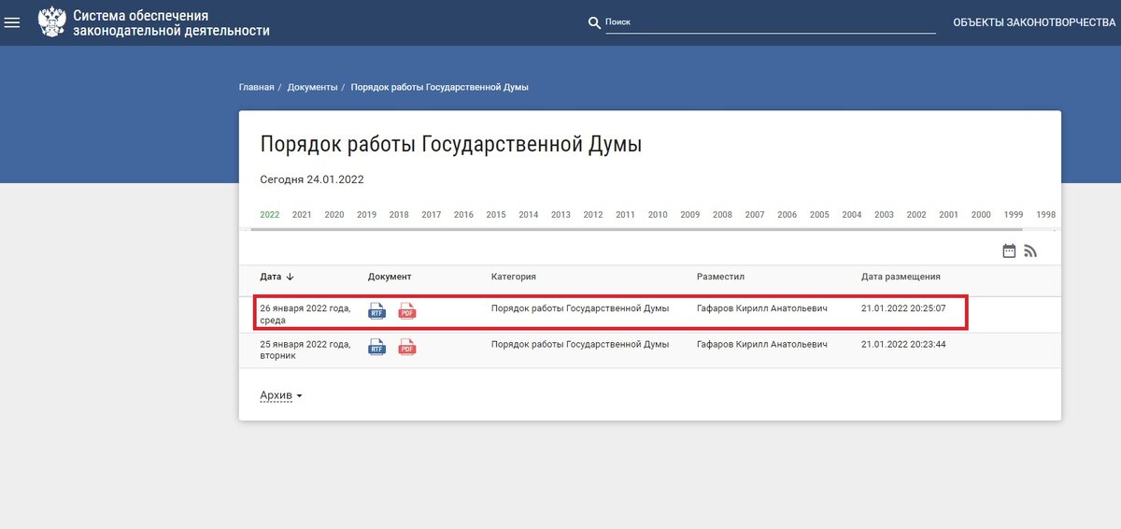
Task: Click the page heading Порядок работы Государственной Думы
Action: pyautogui.click(x=451, y=145)
